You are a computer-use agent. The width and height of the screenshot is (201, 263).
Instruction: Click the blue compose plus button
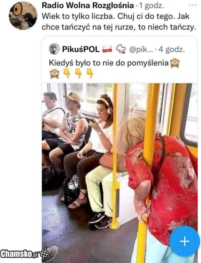click(185, 242)
